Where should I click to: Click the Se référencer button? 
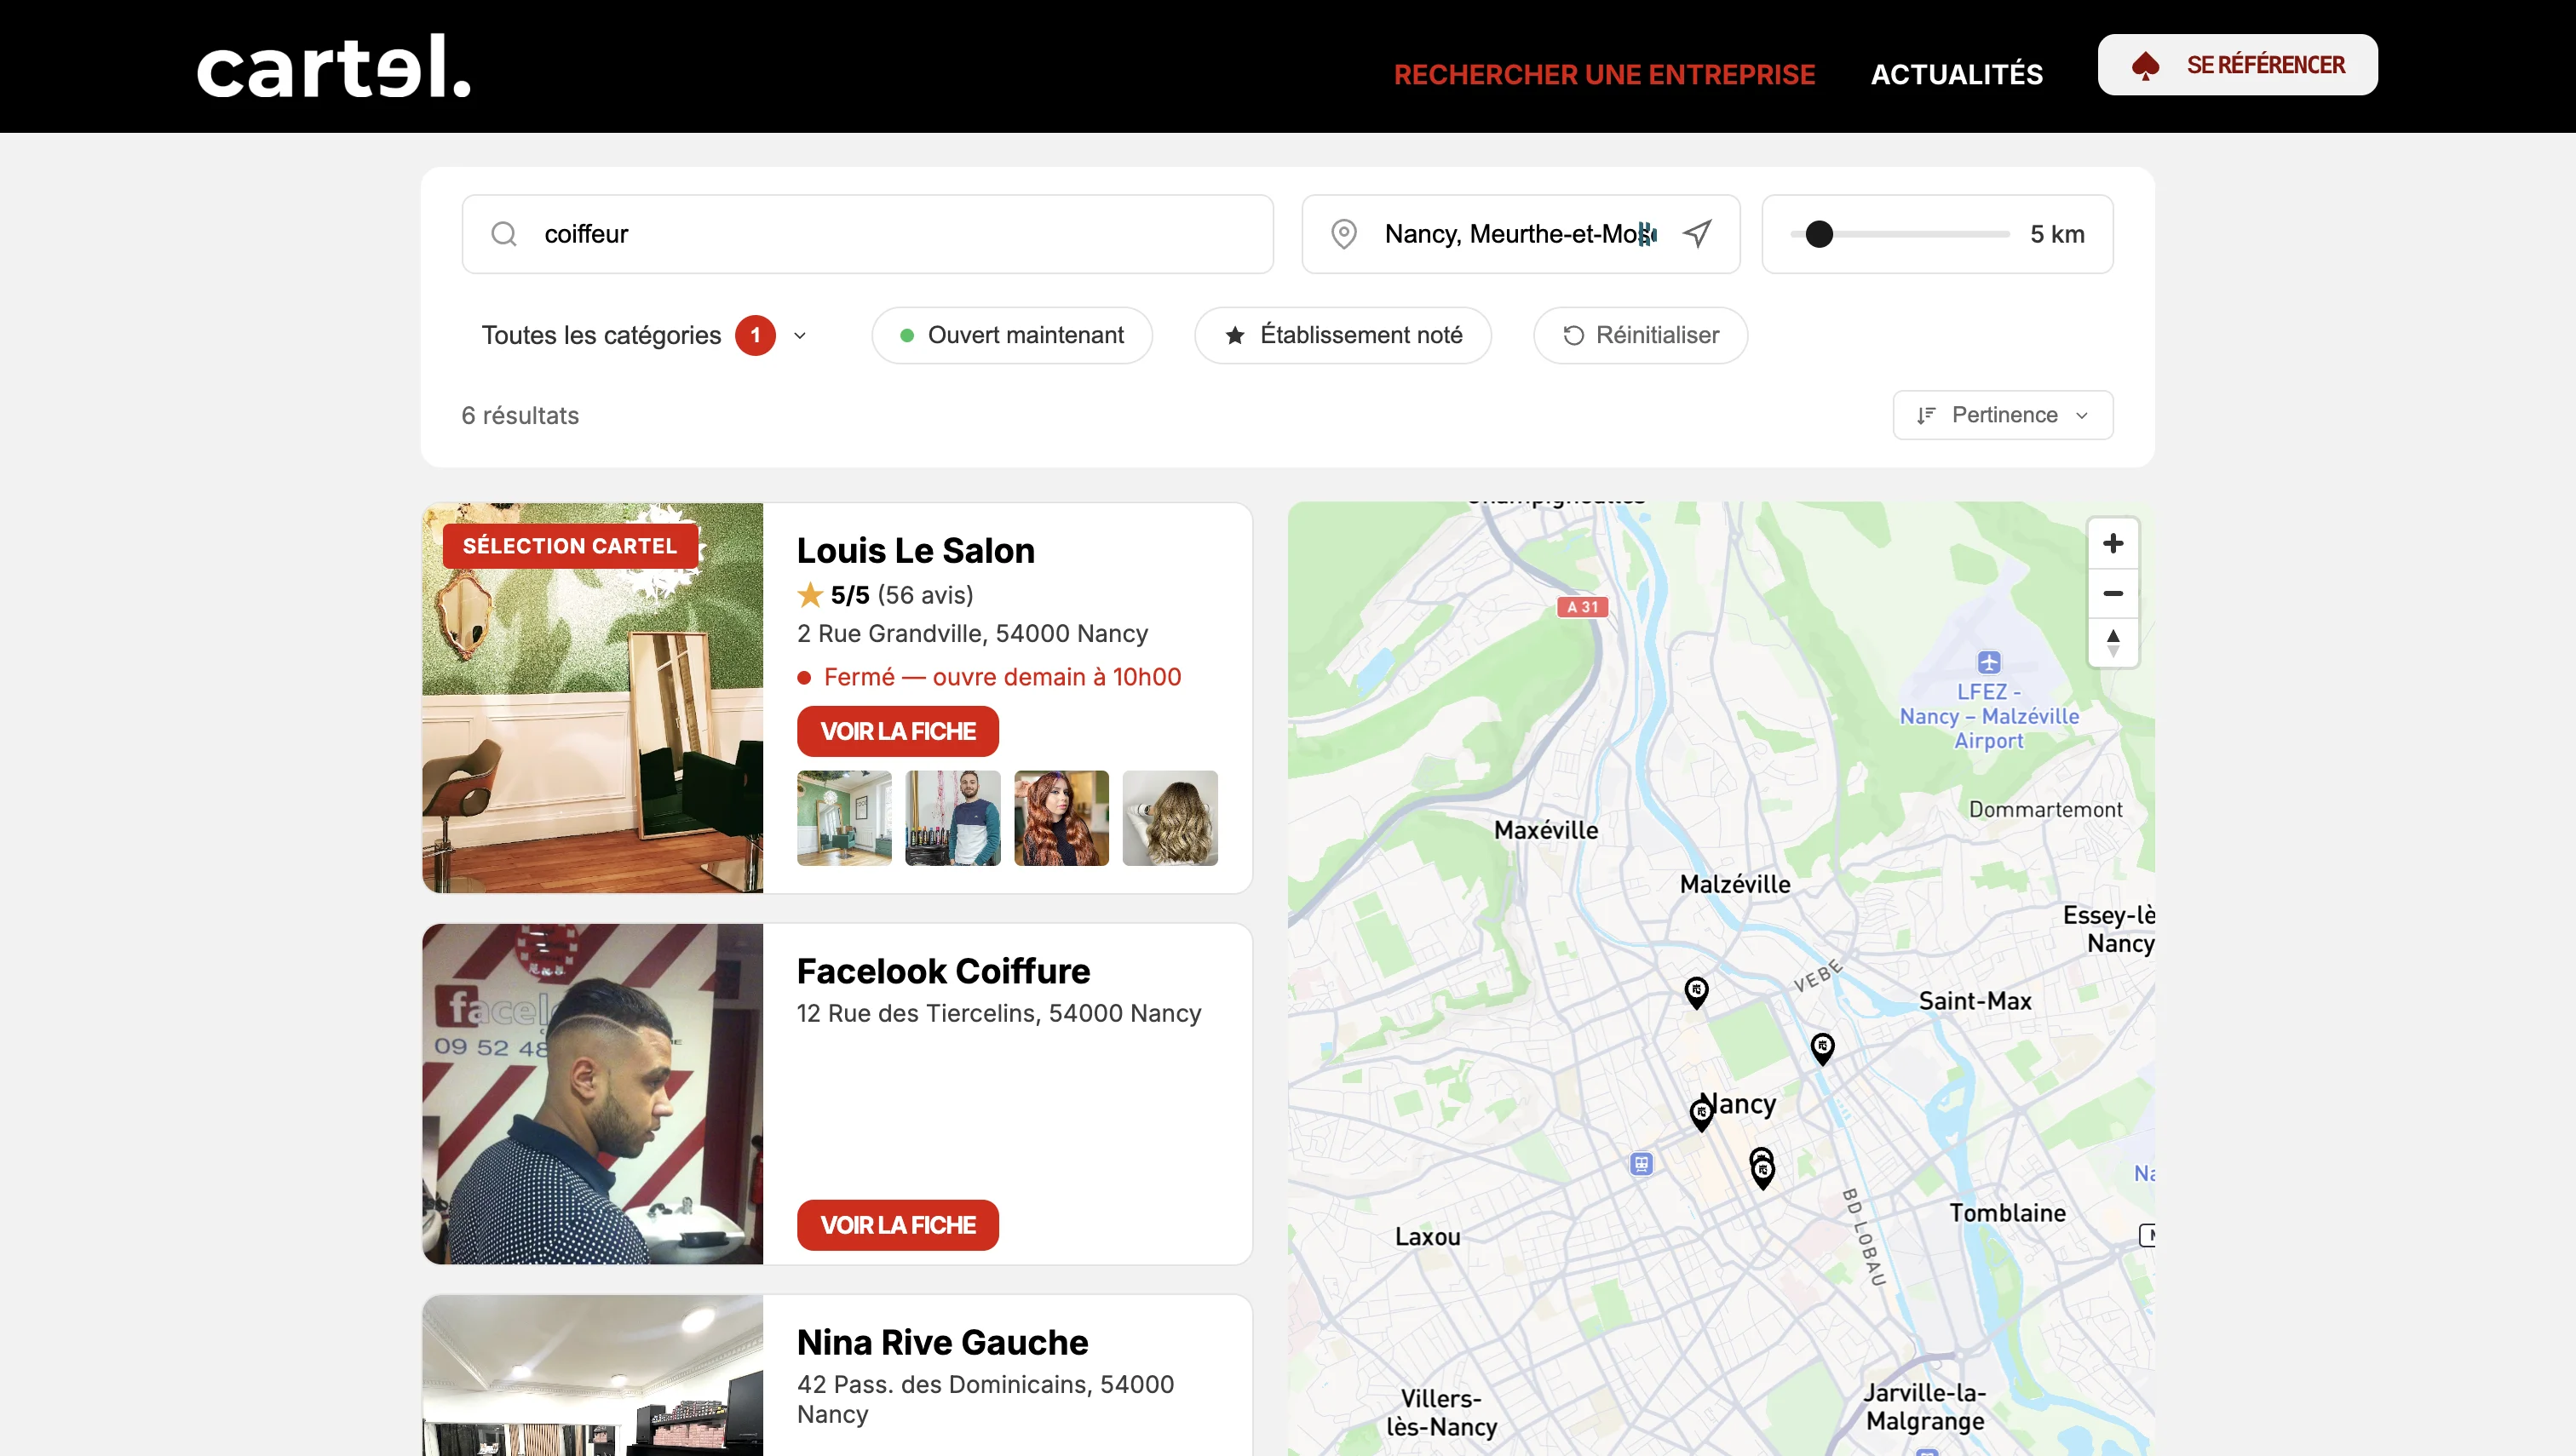click(2237, 65)
